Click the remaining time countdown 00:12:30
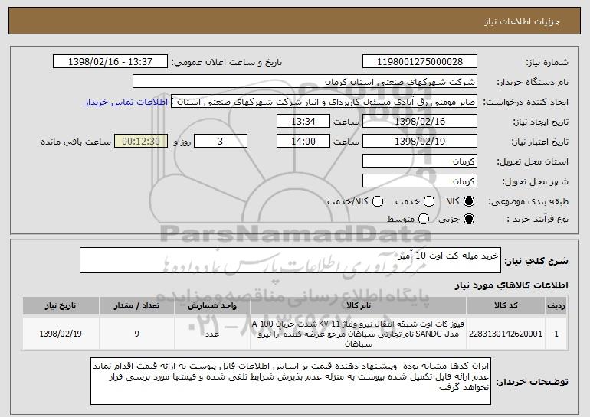 (x=141, y=142)
